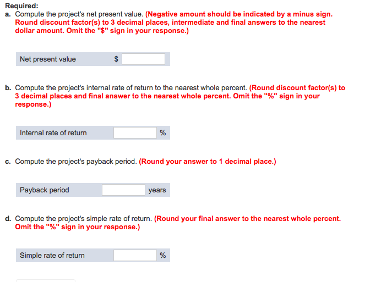Click the dollar sign beside NPV field
370x282 pixels.
(116, 59)
